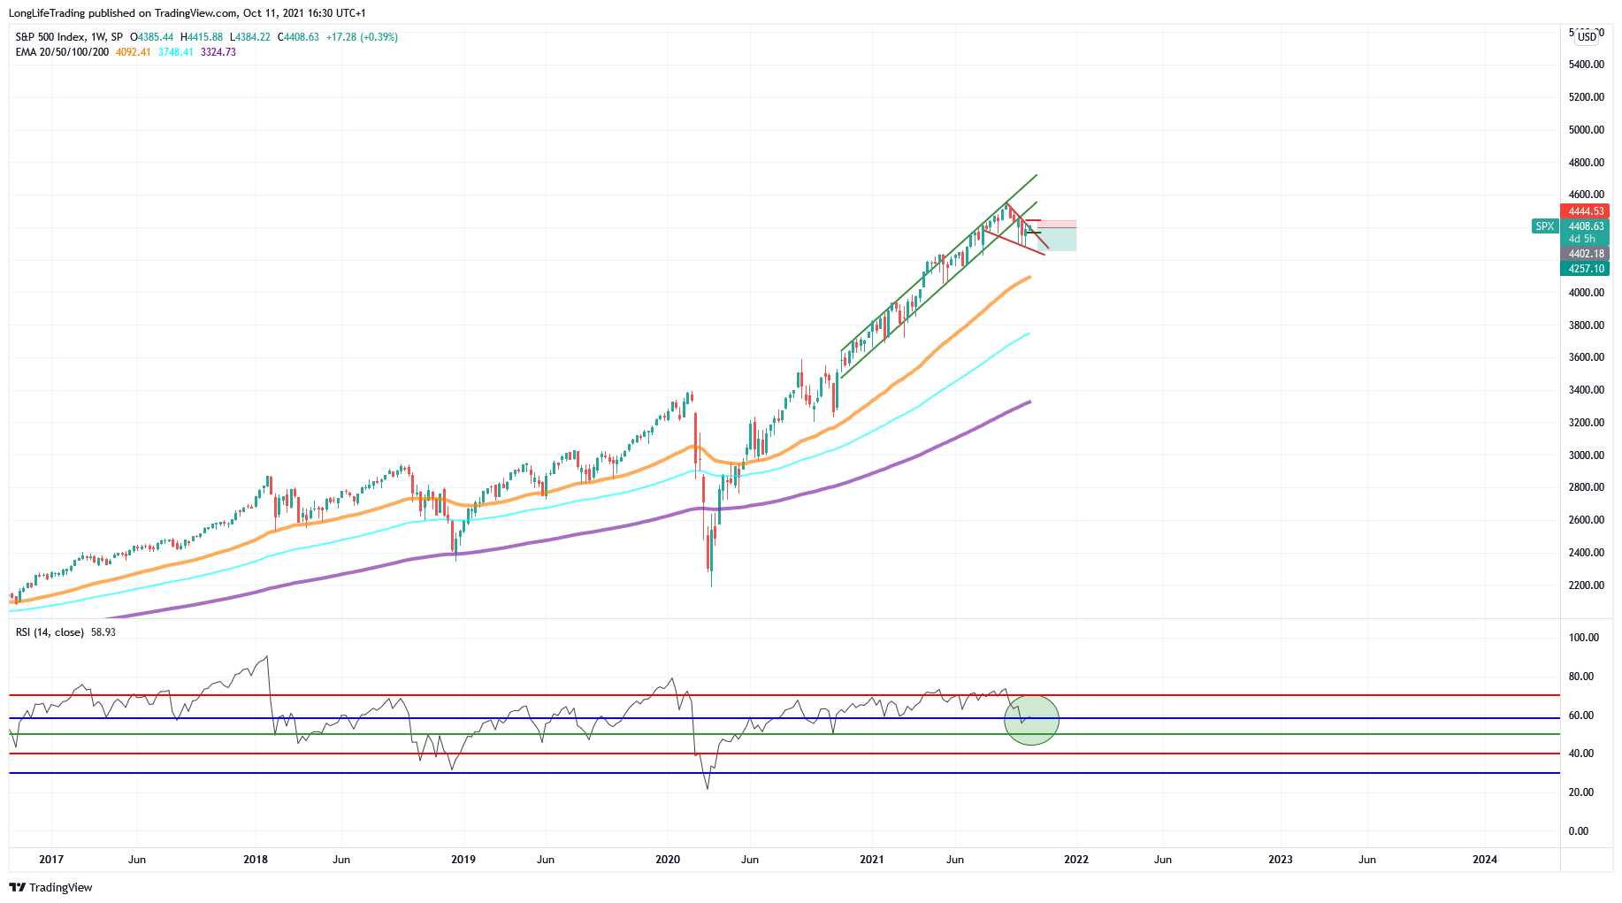Click the 3400.00 price axis label
The image size is (1622, 903).
[1587, 390]
